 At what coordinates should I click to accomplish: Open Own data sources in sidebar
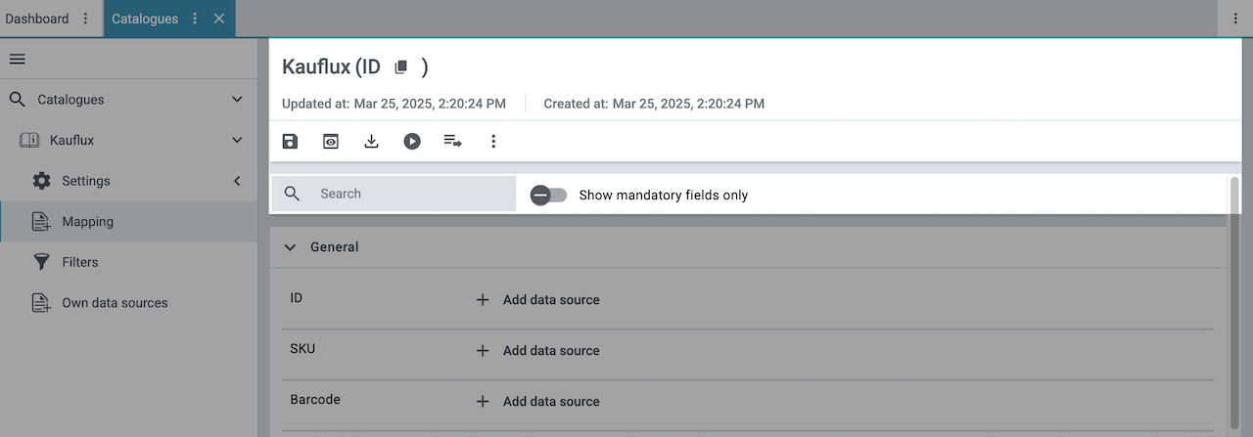click(x=115, y=303)
